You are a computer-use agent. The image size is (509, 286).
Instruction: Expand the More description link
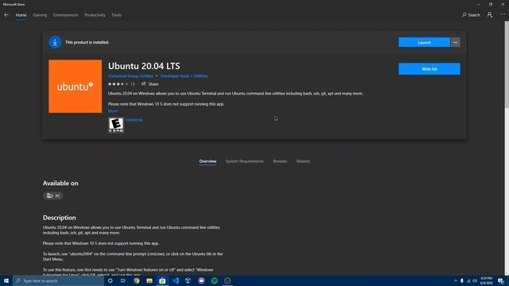[x=113, y=111]
